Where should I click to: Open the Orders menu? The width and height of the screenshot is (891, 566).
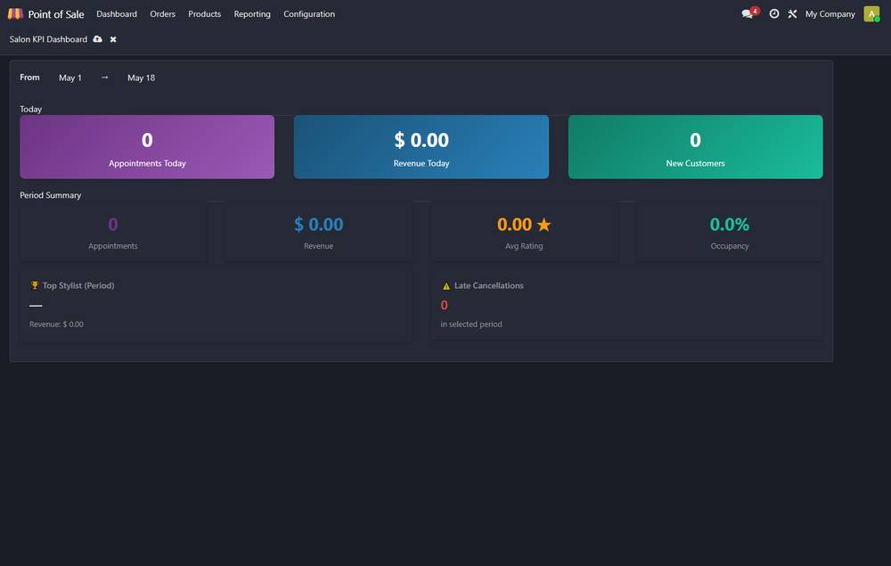click(162, 13)
